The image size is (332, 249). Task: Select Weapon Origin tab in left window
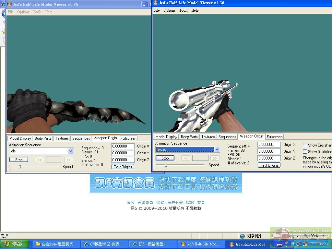(x=105, y=138)
